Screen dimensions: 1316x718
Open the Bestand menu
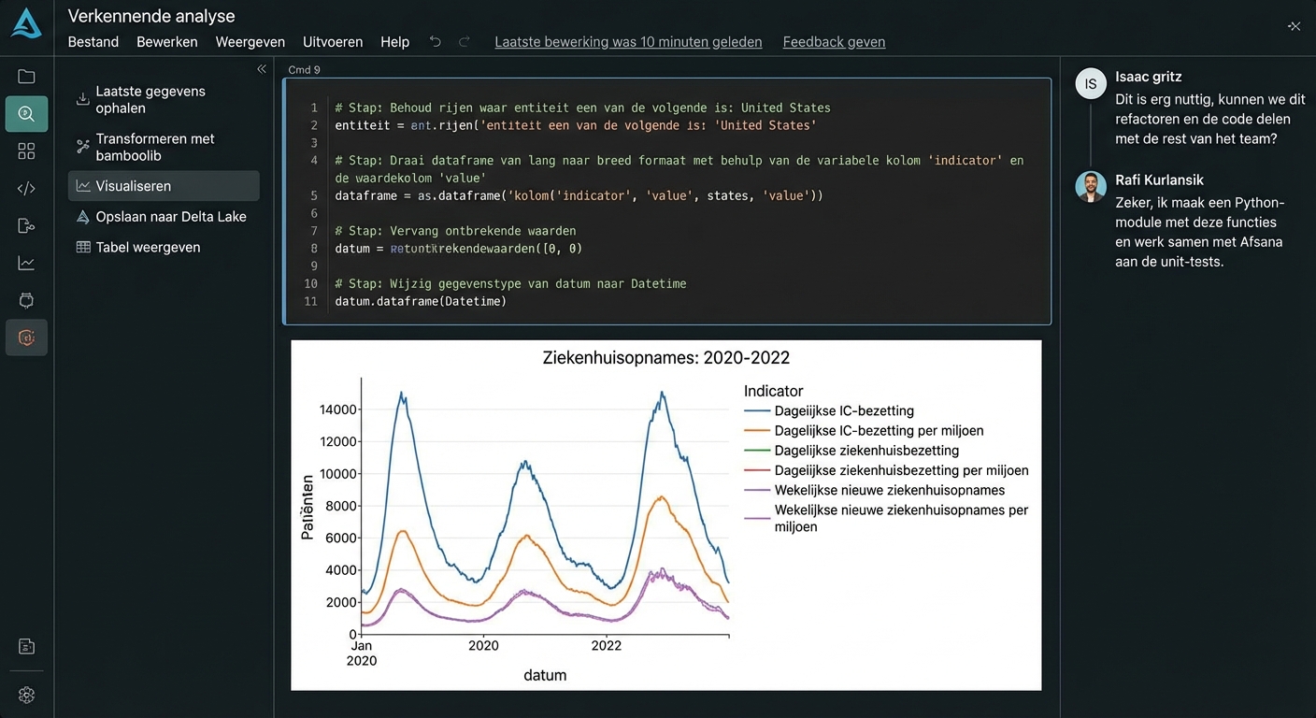click(93, 42)
